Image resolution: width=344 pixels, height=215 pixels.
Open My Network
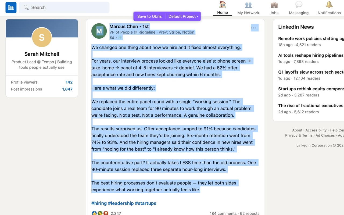248,5
